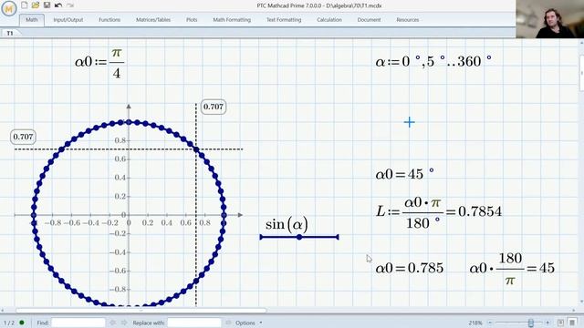584x328 pixels.
Task: Open the Plots ribbon tab
Action: tap(192, 20)
